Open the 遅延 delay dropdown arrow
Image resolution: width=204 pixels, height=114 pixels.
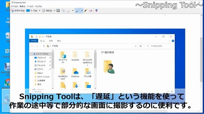55,10
